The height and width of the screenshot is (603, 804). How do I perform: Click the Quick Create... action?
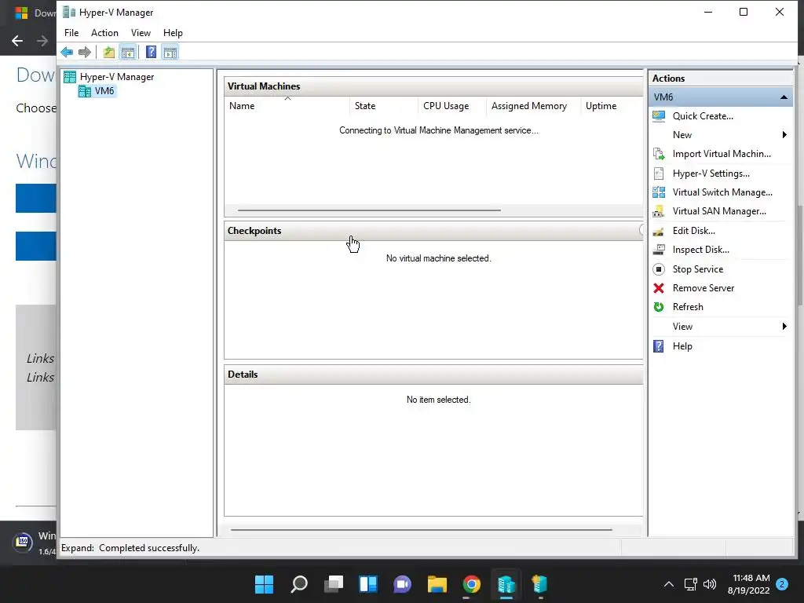tap(703, 116)
